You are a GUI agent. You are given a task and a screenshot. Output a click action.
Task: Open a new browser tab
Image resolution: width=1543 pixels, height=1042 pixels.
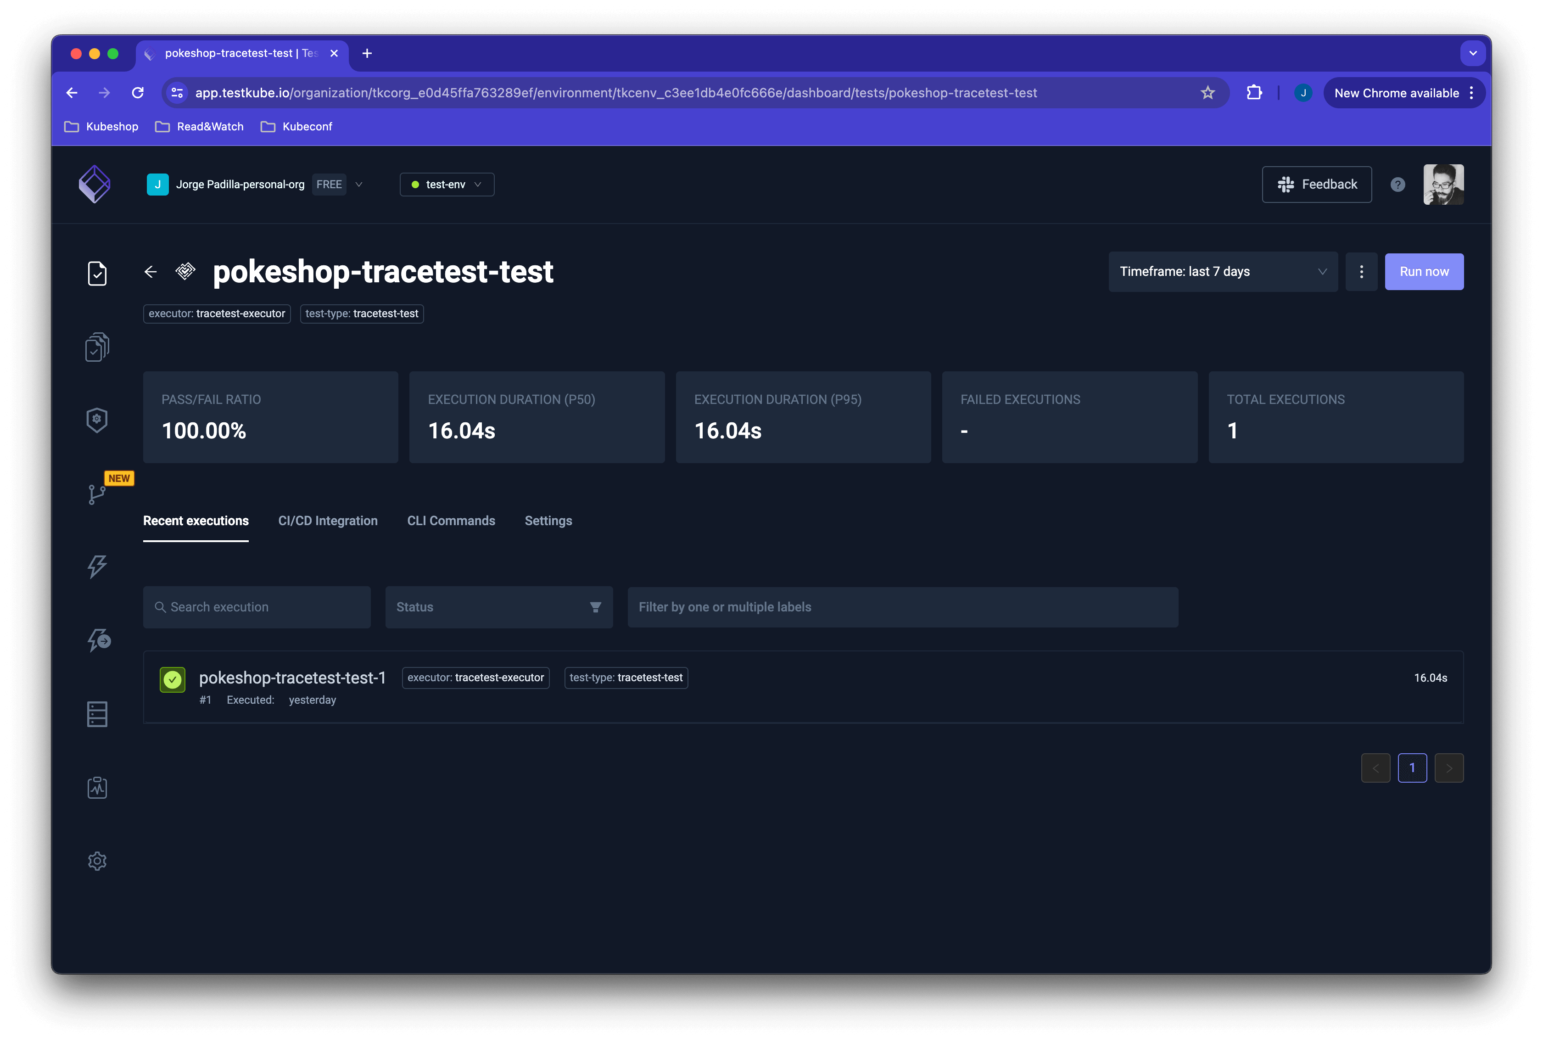[x=367, y=53]
